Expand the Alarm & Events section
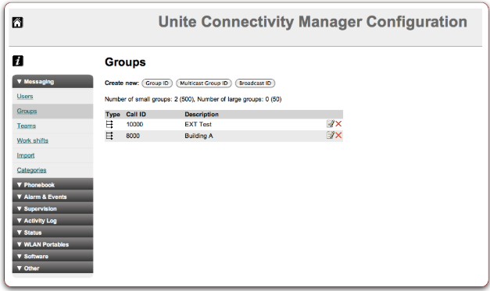This screenshot has width=490, height=291. pos(52,197)
